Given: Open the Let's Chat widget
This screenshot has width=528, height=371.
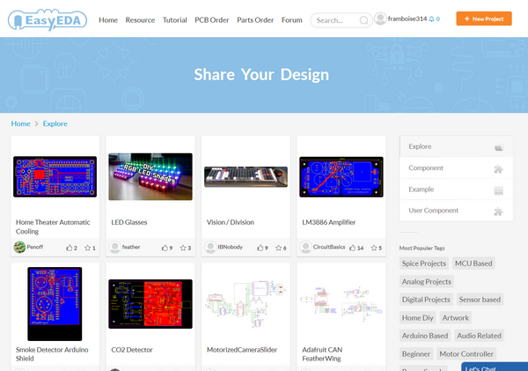Looking at the screenshot, I should point(495,367).
